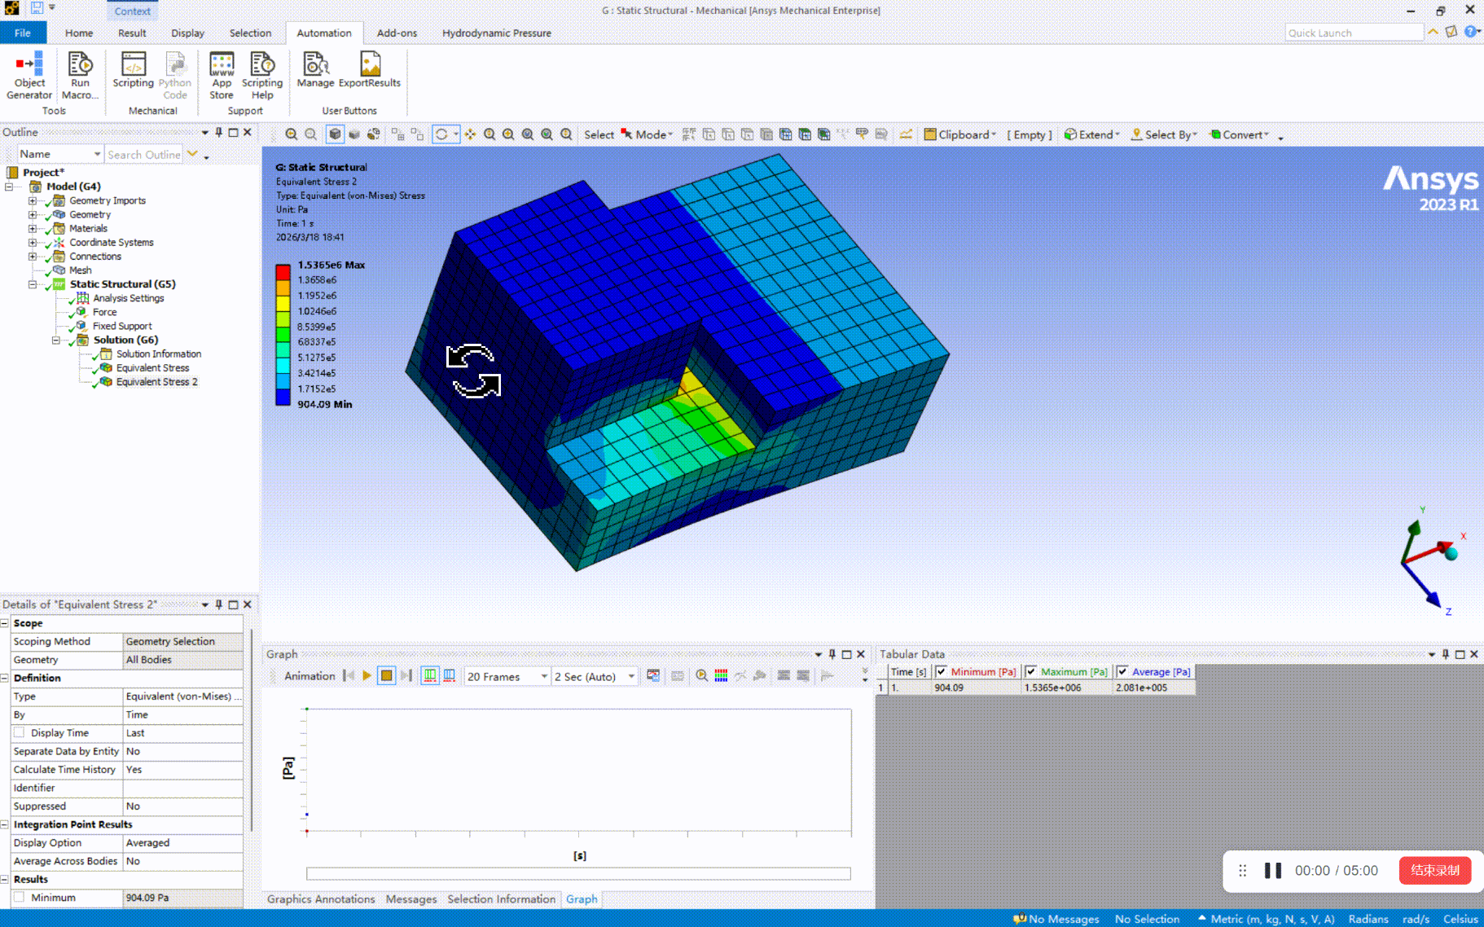Click the multicolor legend icon in Graph toolbar
This screenshot has height=927, width=1484.
(721, 676)
